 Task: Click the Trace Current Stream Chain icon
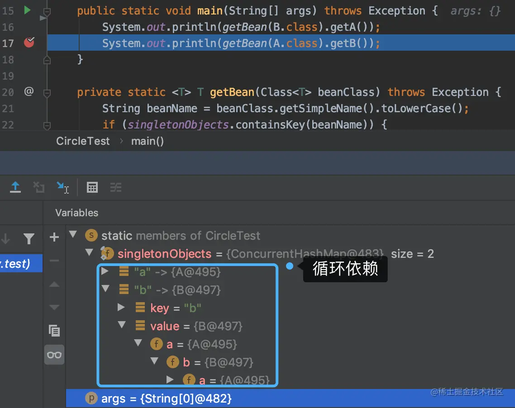point(115,187)
